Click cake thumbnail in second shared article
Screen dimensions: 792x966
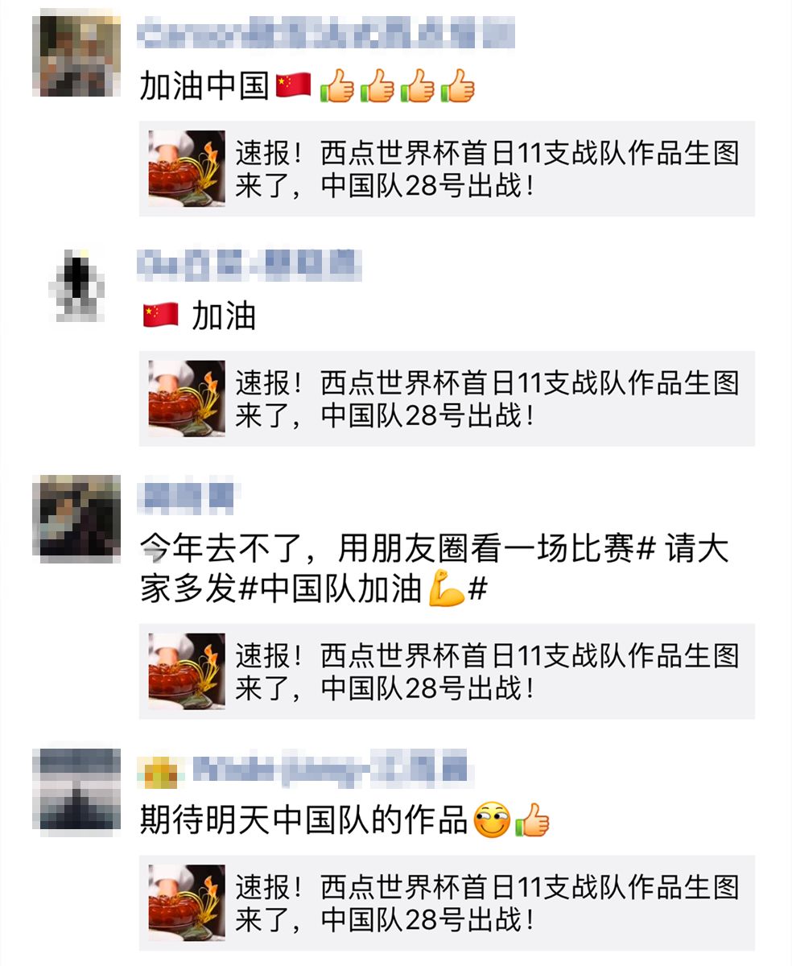[x=187, y=399]
